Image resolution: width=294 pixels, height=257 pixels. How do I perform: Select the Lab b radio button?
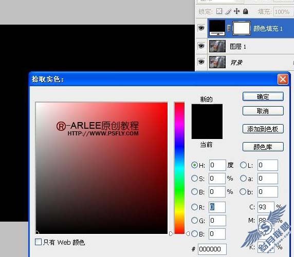click(243, 192)
